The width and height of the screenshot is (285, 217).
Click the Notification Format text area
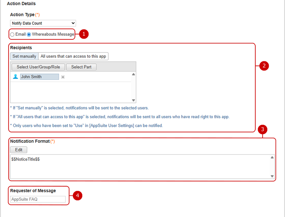[138, 166]
